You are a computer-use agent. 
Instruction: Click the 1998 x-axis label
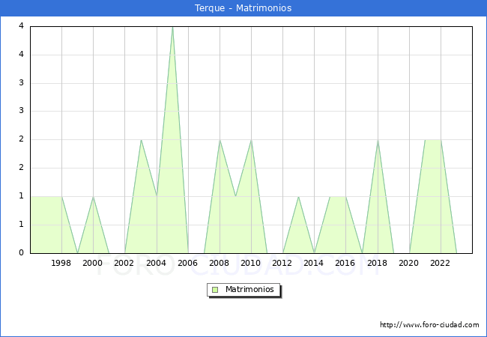point(61,263)
